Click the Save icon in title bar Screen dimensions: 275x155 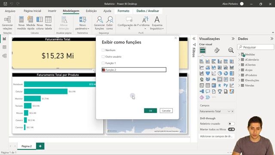click(x=5, y=4)
